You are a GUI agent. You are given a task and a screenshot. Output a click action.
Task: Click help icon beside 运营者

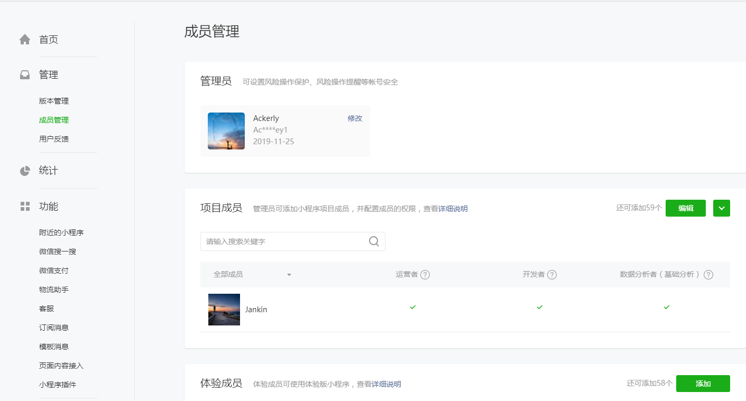(425, 275)
